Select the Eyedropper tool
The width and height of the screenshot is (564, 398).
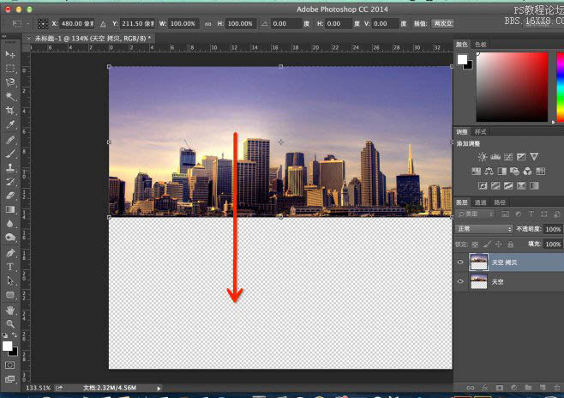(10, 124)
